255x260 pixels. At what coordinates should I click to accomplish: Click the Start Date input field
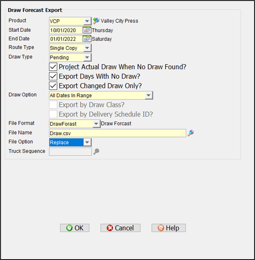(66, 30)
